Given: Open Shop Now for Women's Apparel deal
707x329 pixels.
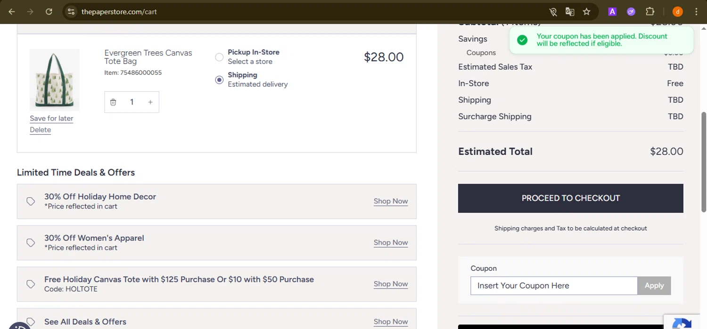Looking at the screenshot, I should pos(391,242).
